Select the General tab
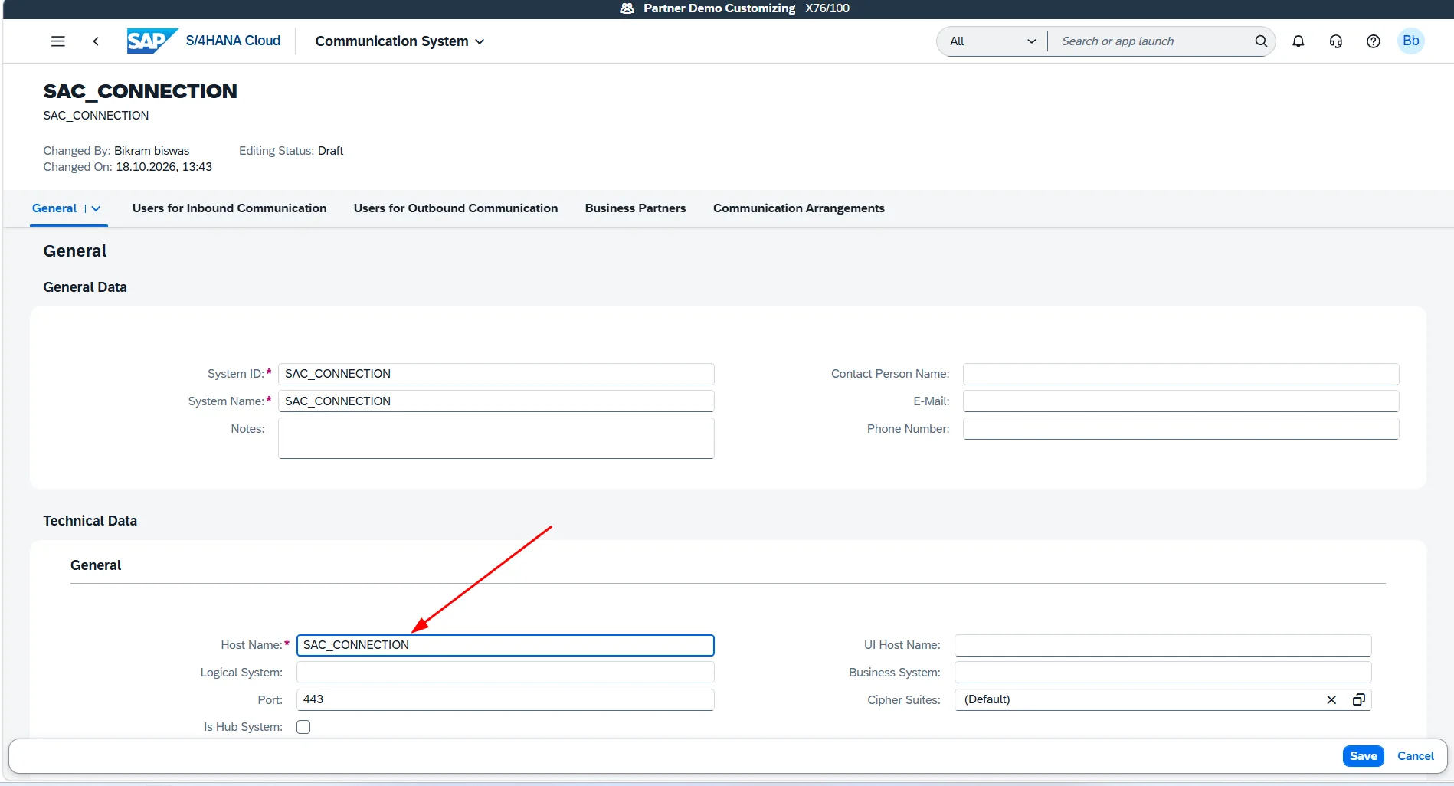The width and height of the screenshot is (1454, 786). (x=54, y=208)
